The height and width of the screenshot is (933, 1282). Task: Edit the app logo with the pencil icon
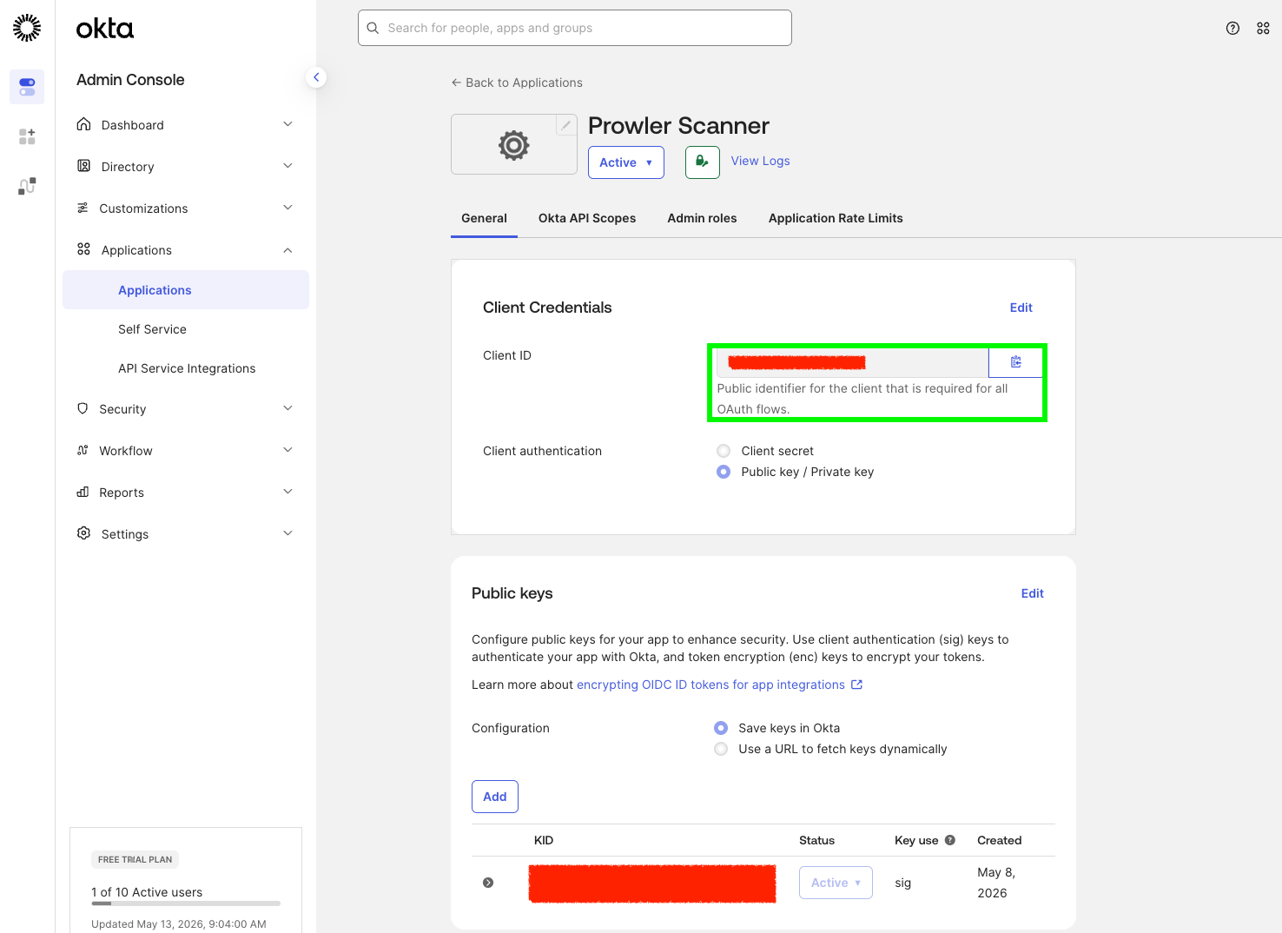pos(565,125)
